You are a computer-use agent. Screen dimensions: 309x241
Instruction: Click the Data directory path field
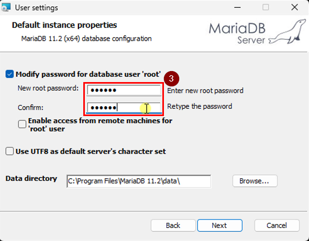pyautogui.click(x=139, y=181)
